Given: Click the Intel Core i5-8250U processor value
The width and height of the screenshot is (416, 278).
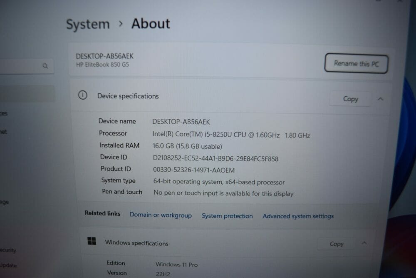Looking at the screenshot, I should point(231,135).
